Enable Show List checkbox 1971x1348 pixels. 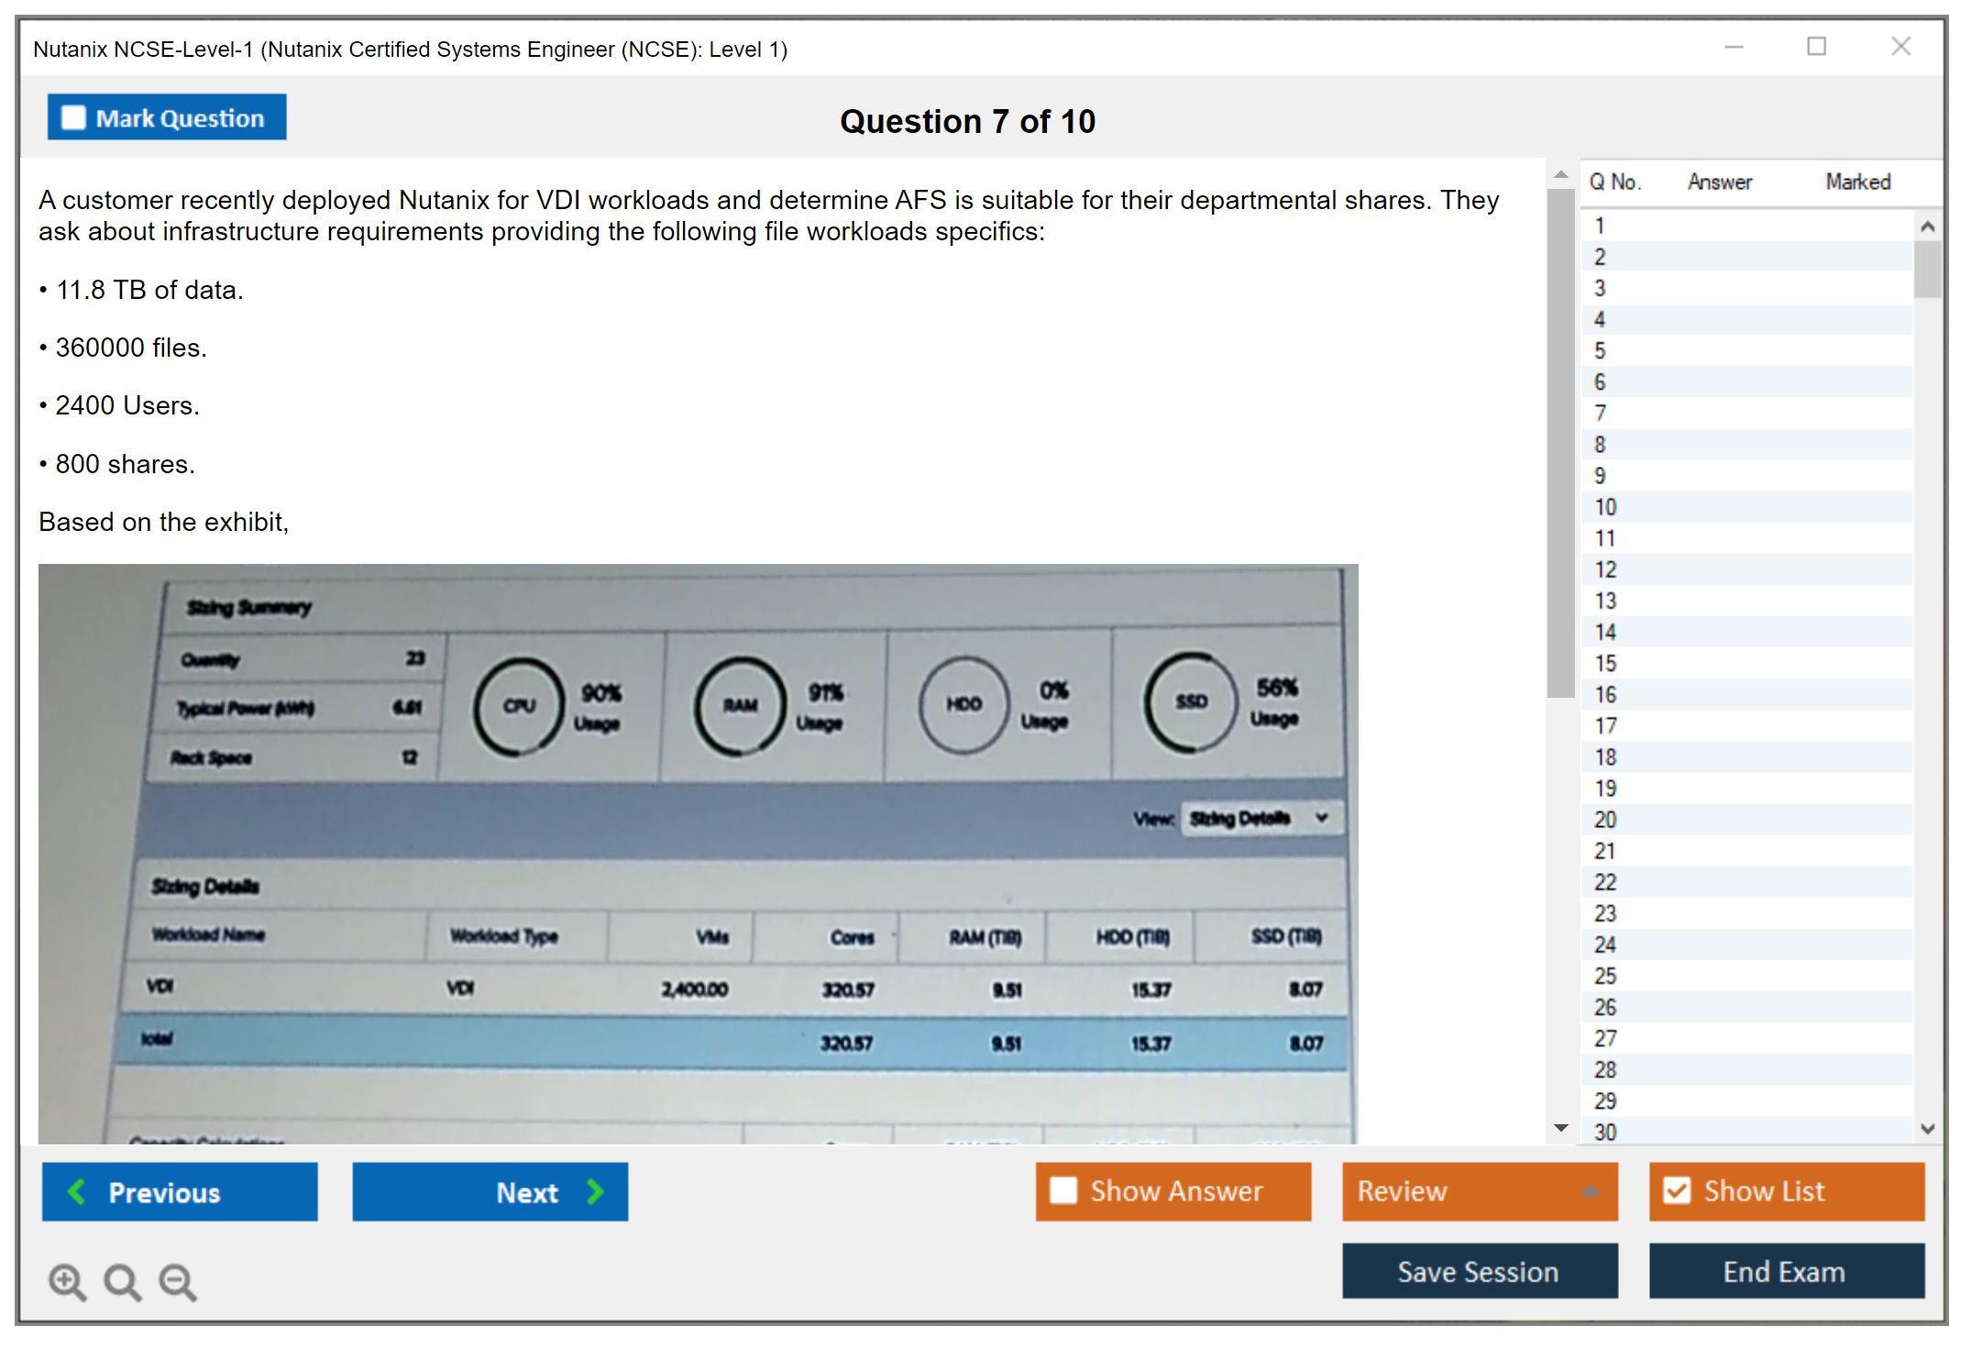[x=1694, y=1194]
